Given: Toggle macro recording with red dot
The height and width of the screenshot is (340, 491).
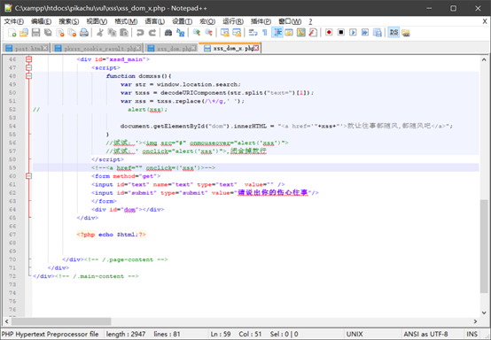Looking at the screenshot, I should tap(329, 33).
